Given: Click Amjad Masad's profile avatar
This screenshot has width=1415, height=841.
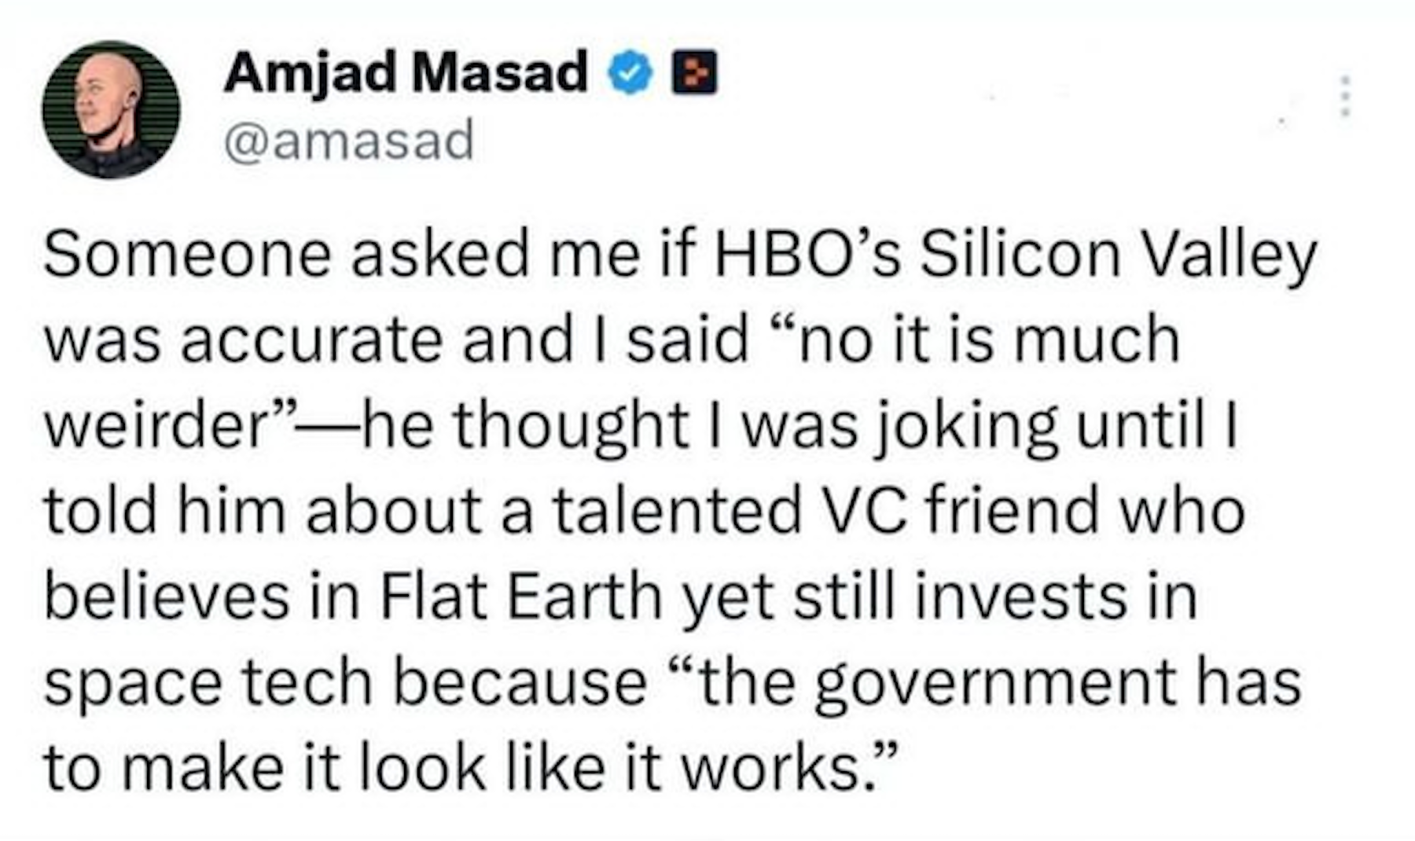Looking at the screenshot, I should (111, 110).
